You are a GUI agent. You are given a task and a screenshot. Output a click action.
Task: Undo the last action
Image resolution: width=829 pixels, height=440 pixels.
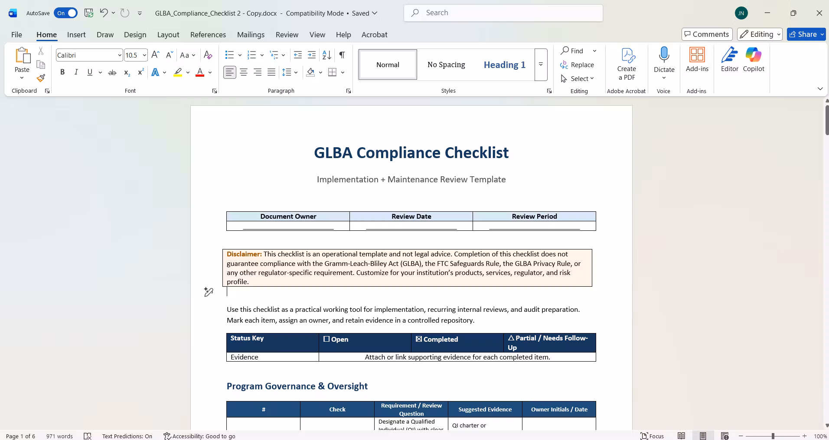104,13
